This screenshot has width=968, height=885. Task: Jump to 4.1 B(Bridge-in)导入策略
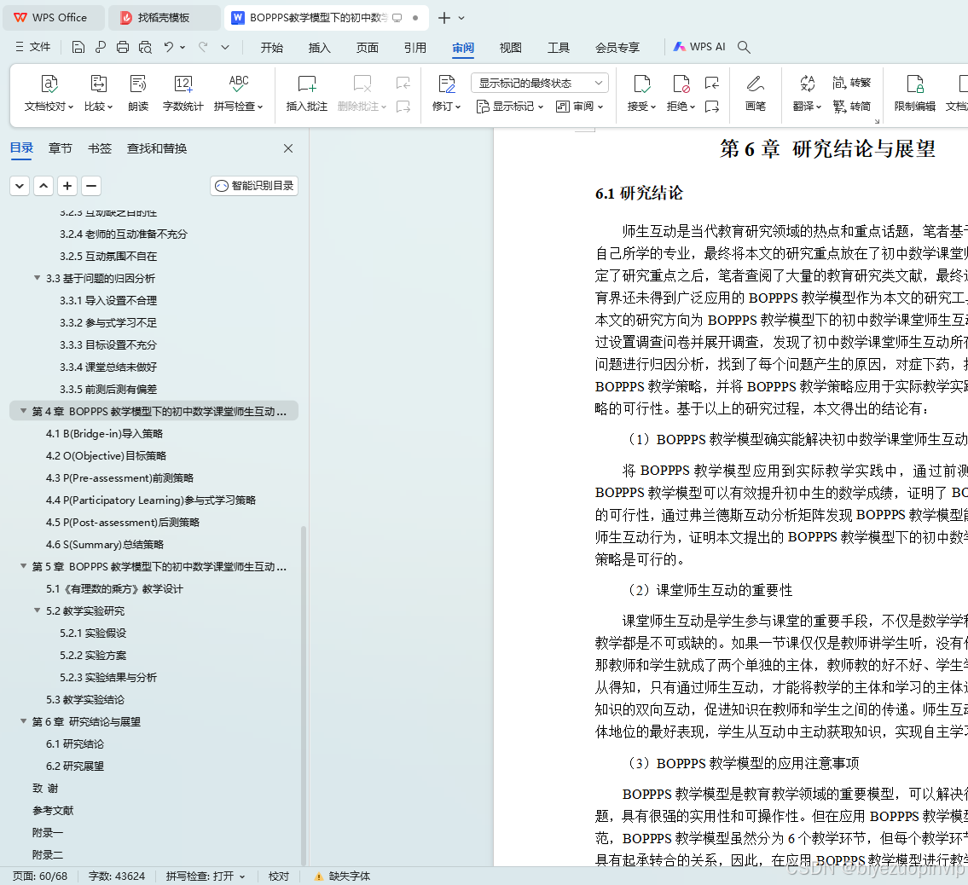pos(104,433)
